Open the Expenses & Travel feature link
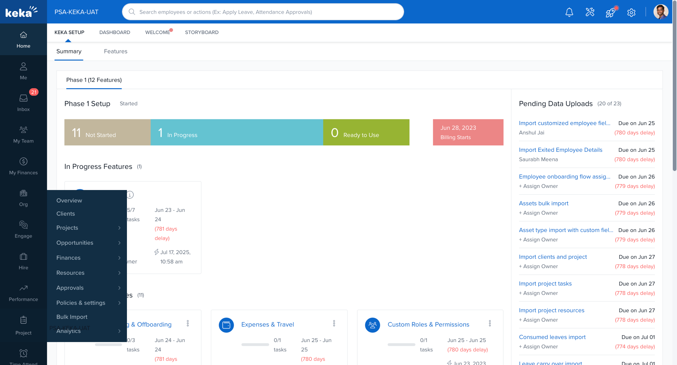 click(x=268, y=324)
